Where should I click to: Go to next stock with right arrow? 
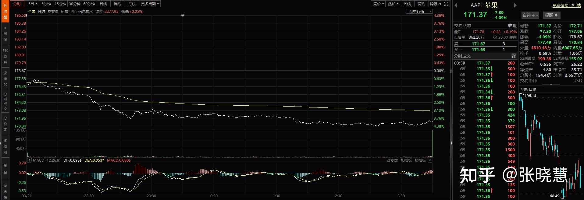(515, 5)
